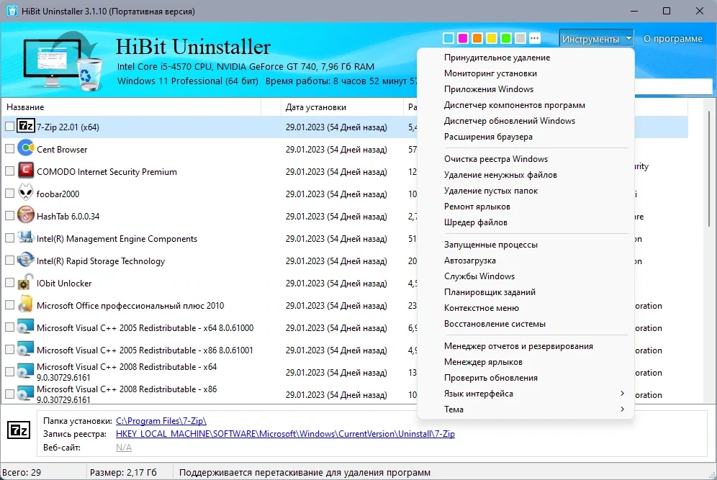
Task: Choose Проверить обновления
Action: tap(491, 378)
